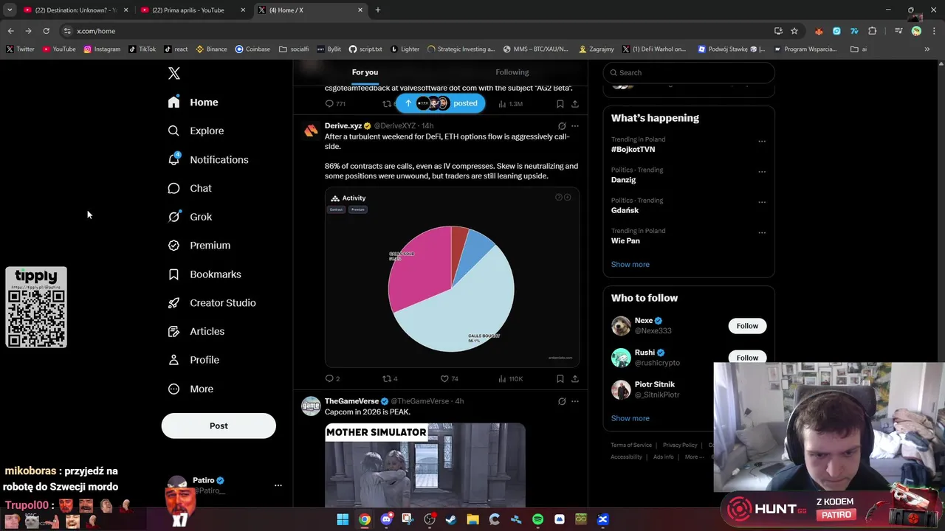Open new browser tab plus button

coord(378,10)
